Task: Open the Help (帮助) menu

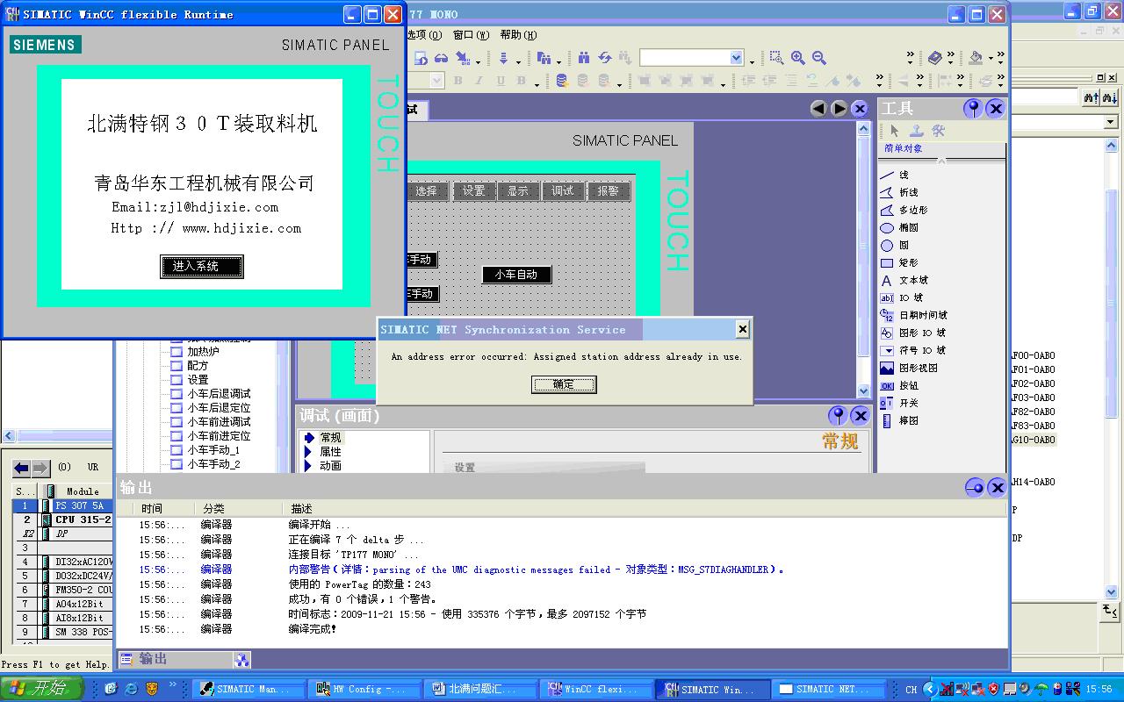Action: (518, 35)
